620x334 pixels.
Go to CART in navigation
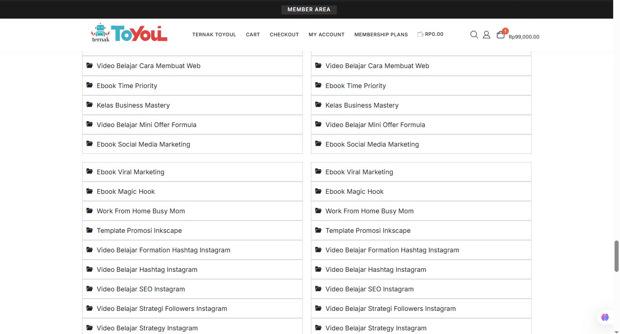(x=253, y=34)
